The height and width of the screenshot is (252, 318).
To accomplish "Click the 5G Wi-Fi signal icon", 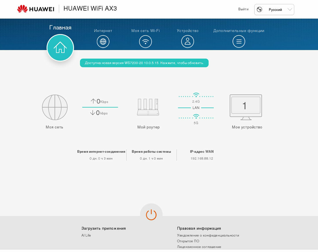I will click(x=196, y=116).
